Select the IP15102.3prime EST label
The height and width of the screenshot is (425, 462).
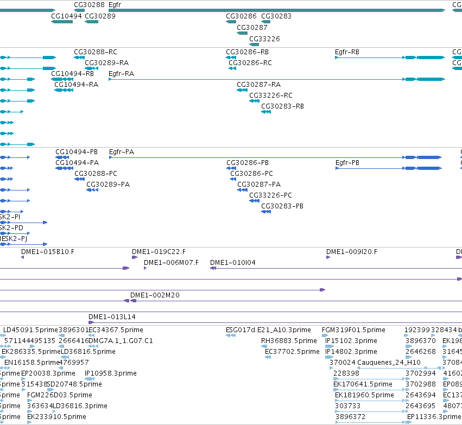pos(351,341)
